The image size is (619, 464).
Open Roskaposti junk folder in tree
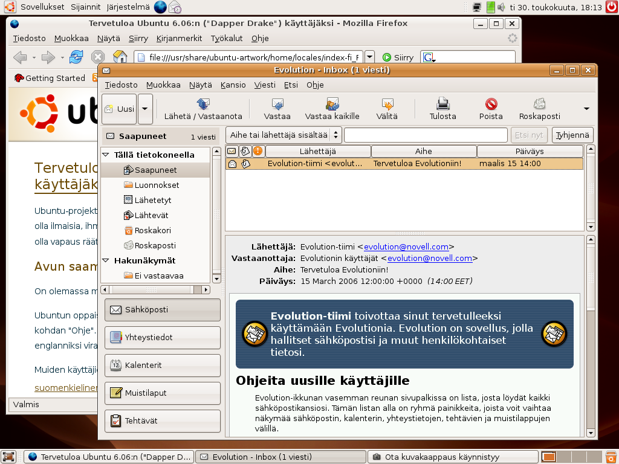pos(155,245)
